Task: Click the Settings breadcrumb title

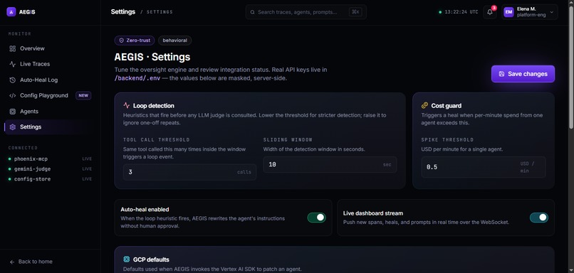Action: [x=123, y=11]
